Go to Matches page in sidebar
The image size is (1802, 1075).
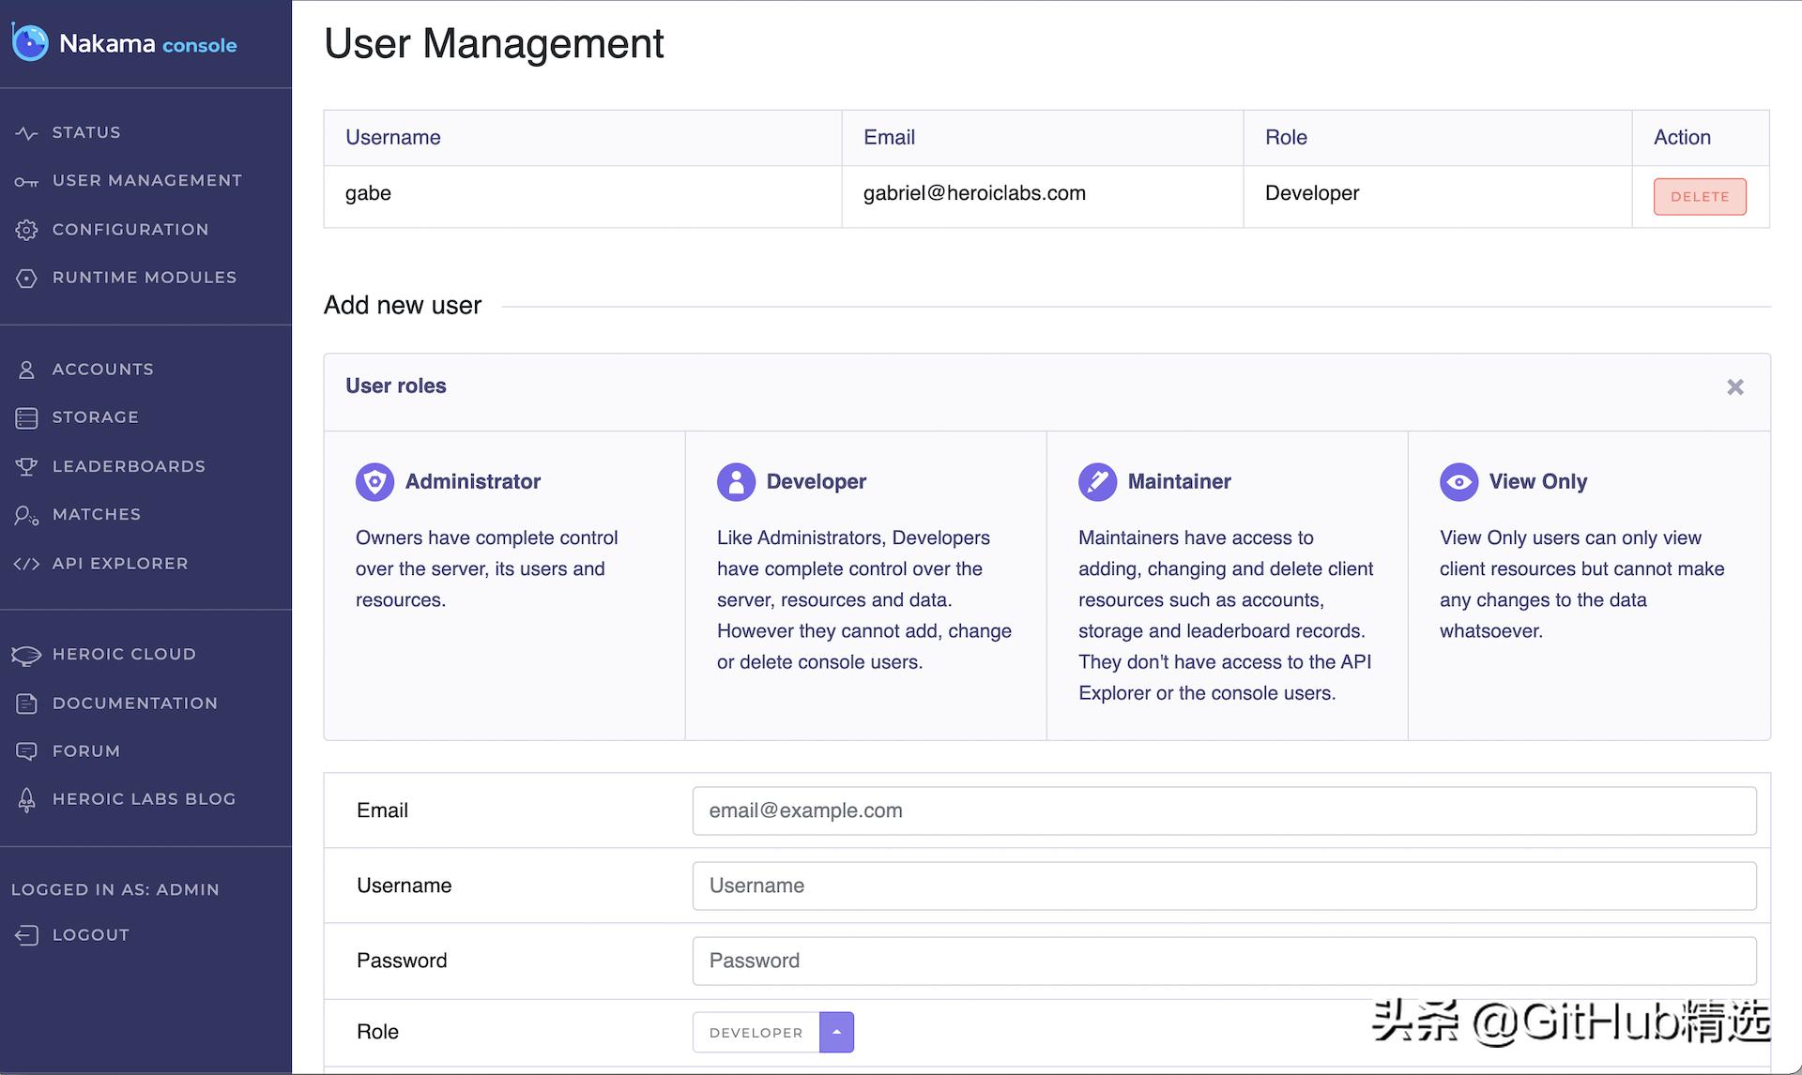click(96, 515)
